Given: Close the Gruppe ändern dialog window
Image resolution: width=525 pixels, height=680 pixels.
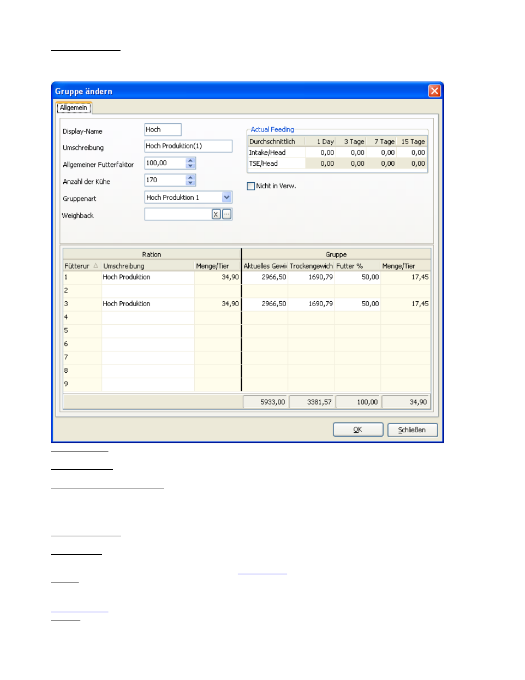Looking at the screenshot, I should pyautogui.click(x=434, y=91).
